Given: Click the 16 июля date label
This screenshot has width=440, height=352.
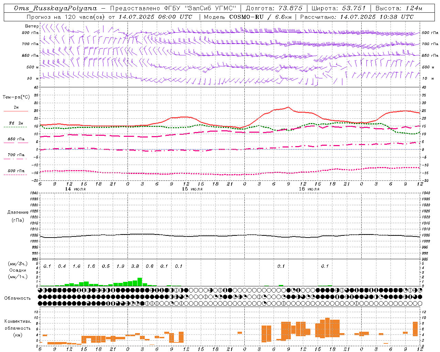Looking at the screenshot, I should click(x=309, y=189).
